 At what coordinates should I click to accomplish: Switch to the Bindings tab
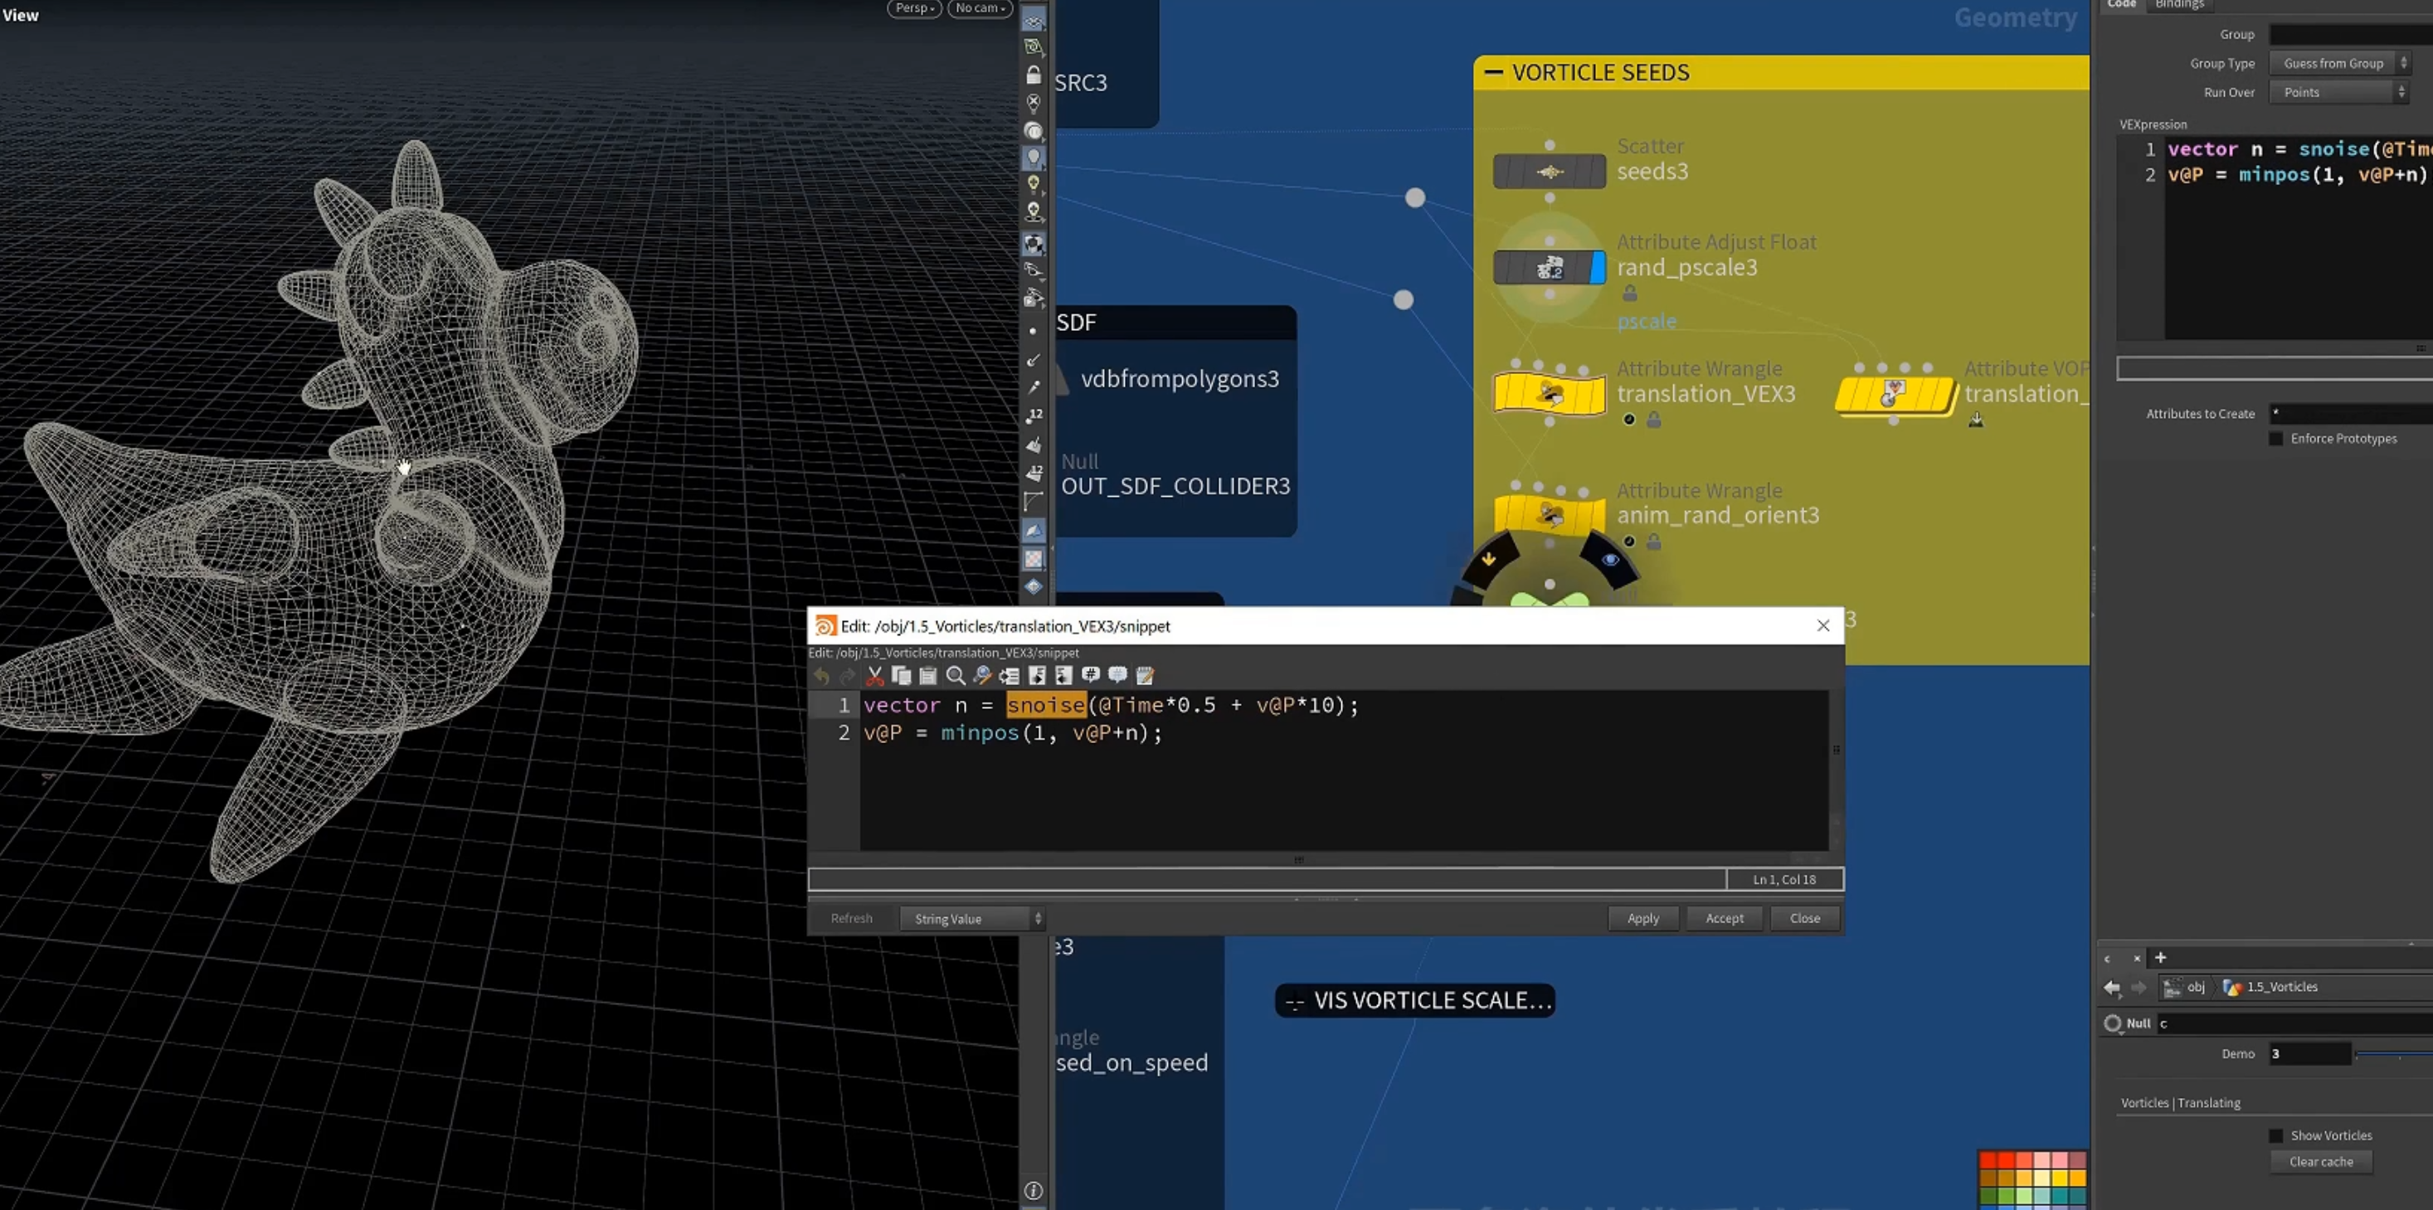2180,5
